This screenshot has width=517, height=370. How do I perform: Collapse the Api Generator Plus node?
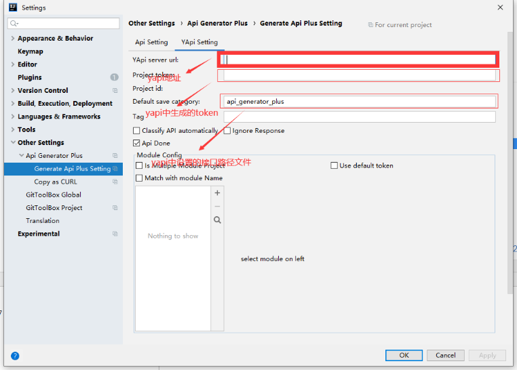21,155
